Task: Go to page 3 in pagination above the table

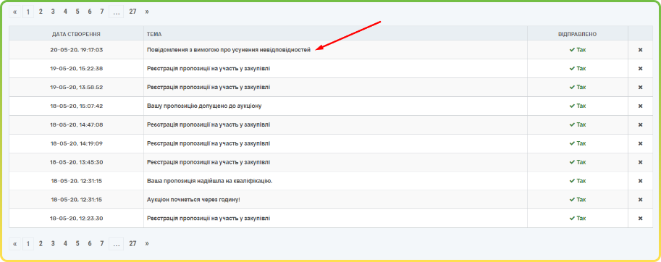Action: (53, 12)
